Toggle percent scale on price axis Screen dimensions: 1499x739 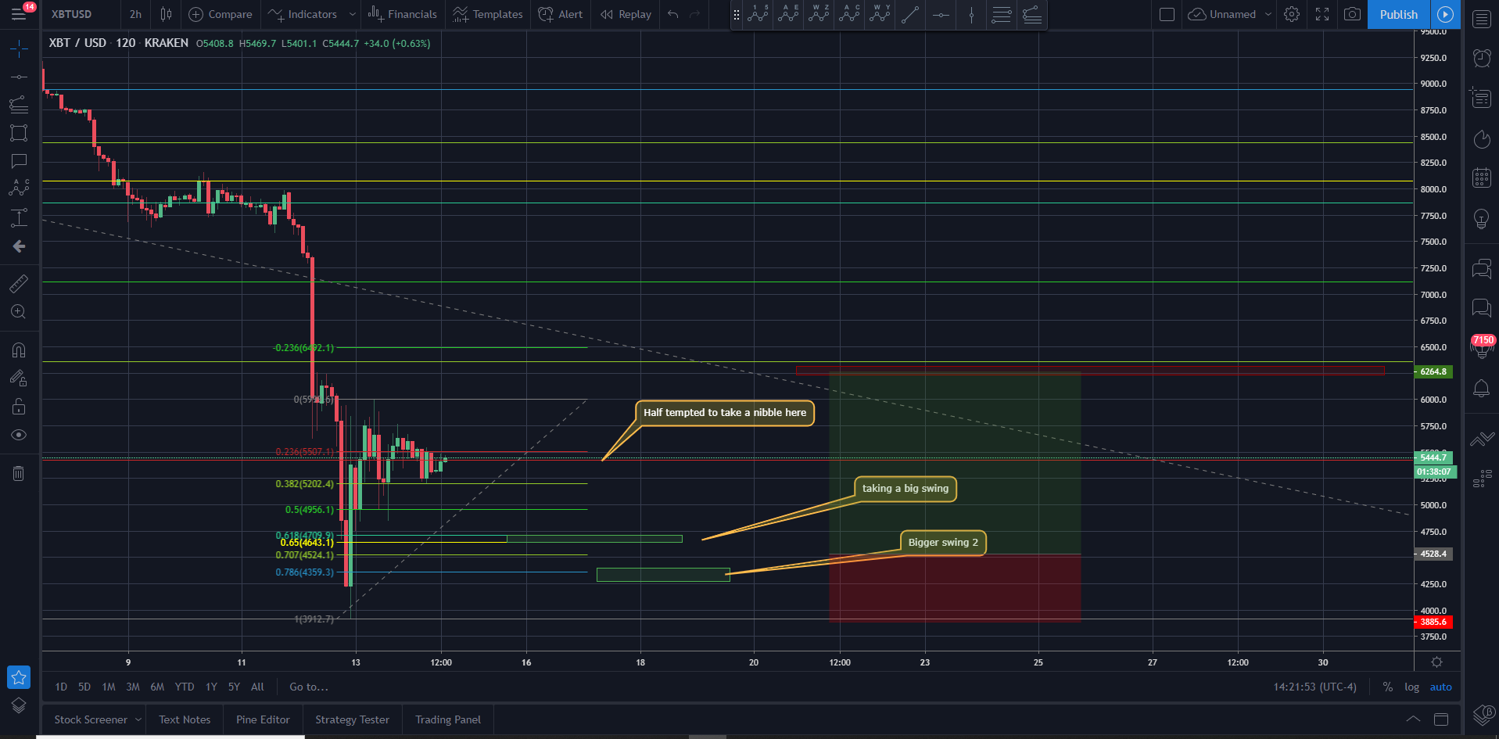coord(1387,687)
